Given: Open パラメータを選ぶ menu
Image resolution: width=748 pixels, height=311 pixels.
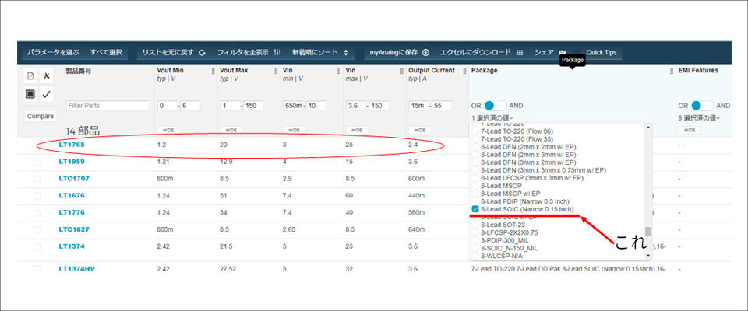Looking at the screenshot, I should pos(53,52).
